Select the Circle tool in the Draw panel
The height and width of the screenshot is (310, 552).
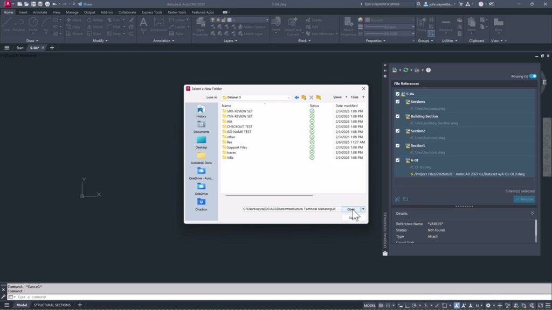click(x=33, y=25)
